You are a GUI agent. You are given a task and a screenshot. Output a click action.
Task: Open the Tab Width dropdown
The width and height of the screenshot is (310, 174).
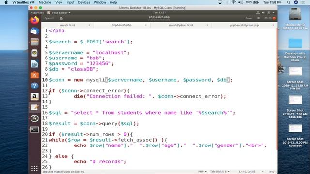pos(219,172)
